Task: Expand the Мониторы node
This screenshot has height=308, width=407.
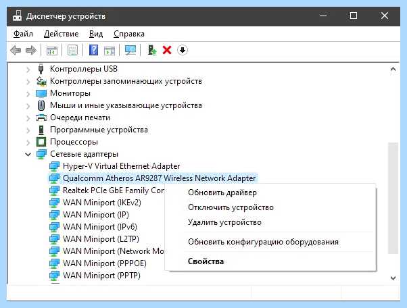Action: click(x=28, y=94)
